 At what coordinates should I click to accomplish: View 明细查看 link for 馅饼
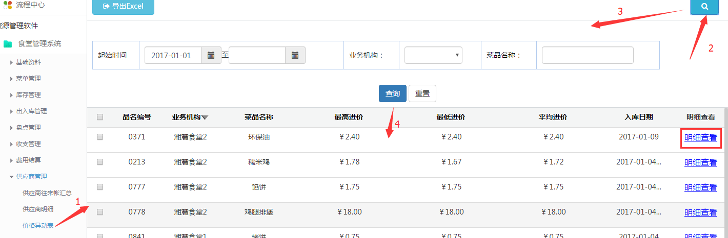click(700, 187)
